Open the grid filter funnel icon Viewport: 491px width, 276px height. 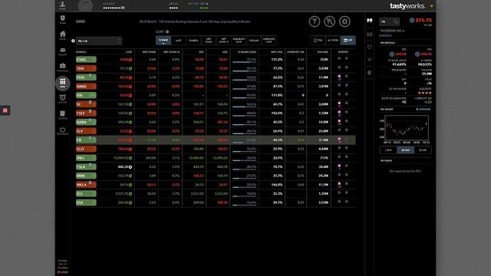[315, 21]
